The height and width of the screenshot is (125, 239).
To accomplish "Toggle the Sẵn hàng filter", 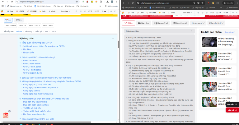I will [143, 23].
